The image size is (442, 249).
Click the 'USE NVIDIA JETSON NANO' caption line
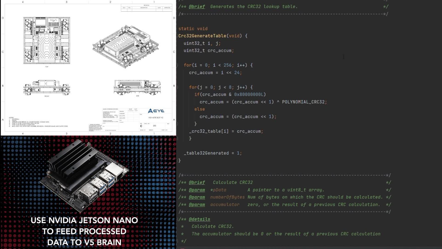click(84, 221)
